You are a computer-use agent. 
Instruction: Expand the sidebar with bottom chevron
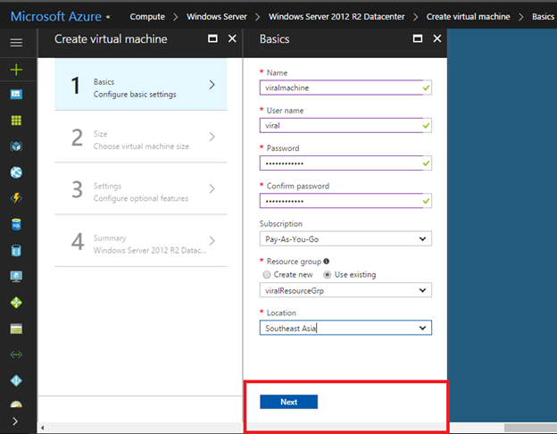pos(17,421)
